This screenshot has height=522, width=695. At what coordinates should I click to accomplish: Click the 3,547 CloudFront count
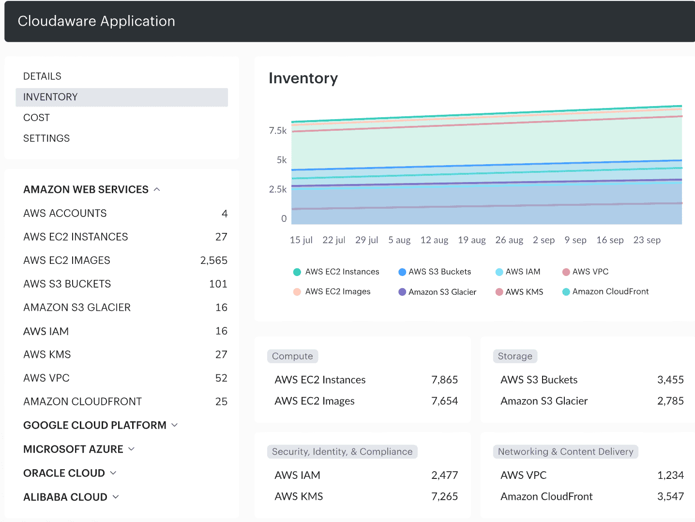tap(670, 497)
